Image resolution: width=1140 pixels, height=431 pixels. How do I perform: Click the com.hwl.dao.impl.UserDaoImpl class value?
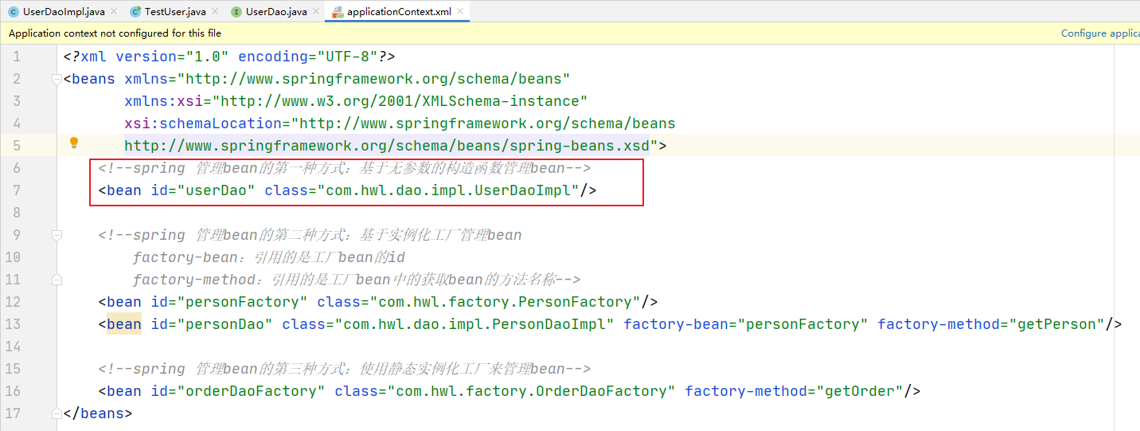click(x=448, y=190)
